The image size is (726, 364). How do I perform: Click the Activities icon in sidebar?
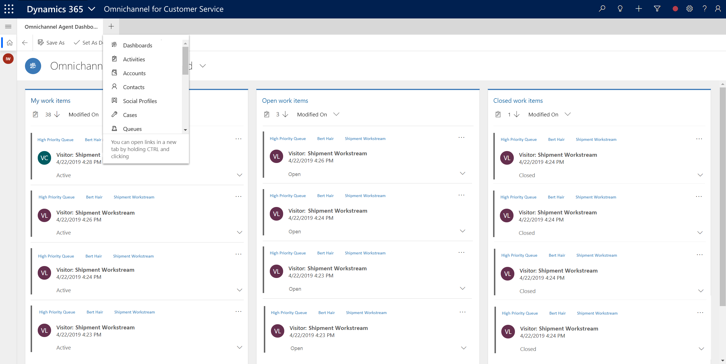[115, 59]
